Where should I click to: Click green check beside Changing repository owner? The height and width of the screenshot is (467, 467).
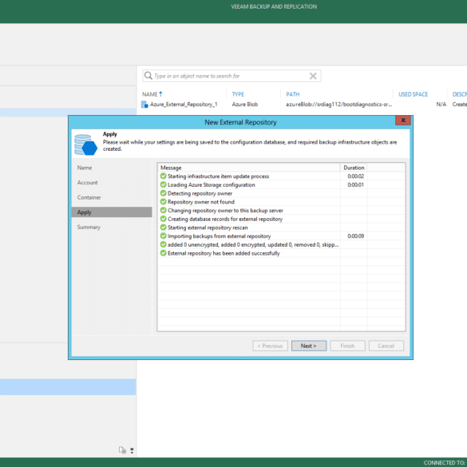point(163,210)
